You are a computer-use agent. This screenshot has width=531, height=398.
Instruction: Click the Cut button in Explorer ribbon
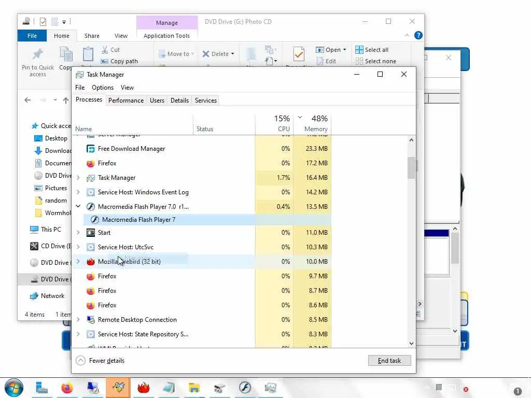[111, 50]
